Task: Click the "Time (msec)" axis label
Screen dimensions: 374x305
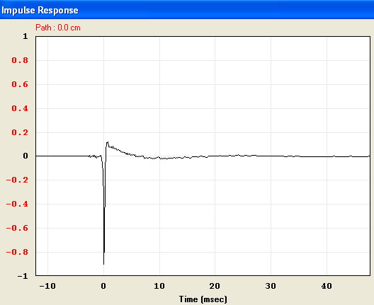Action: click(x=203, y=299)
